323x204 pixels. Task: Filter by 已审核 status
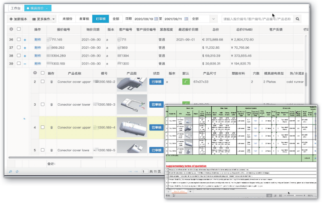pos(101,19)
